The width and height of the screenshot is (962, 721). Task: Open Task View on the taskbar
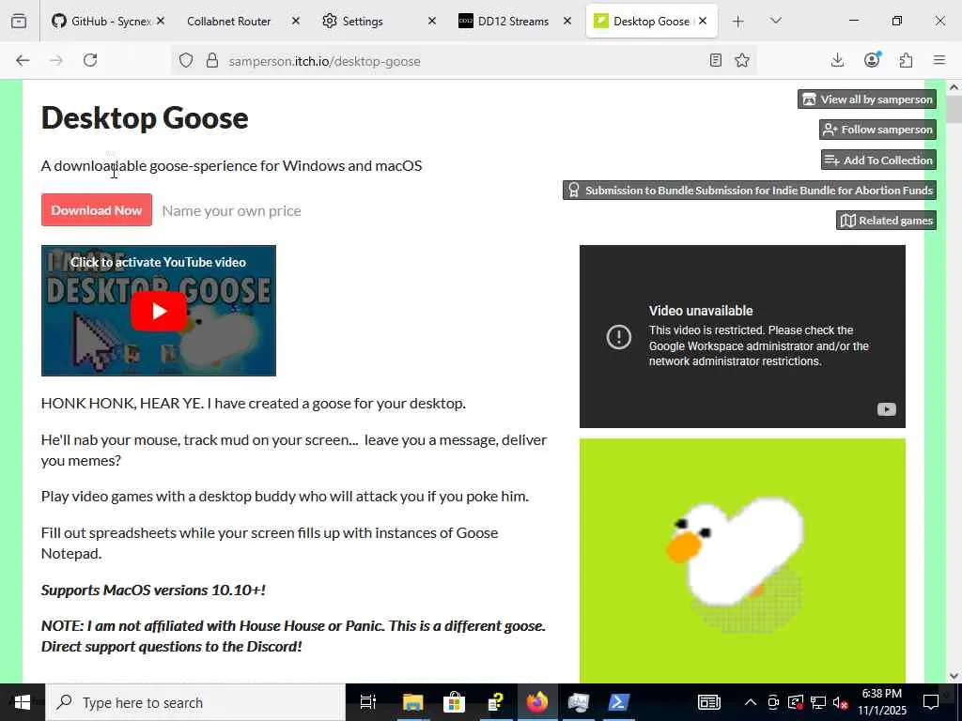[x=367, y=702]
